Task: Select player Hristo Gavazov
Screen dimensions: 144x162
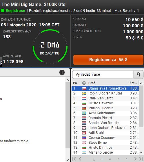Action: click(105, 103)
